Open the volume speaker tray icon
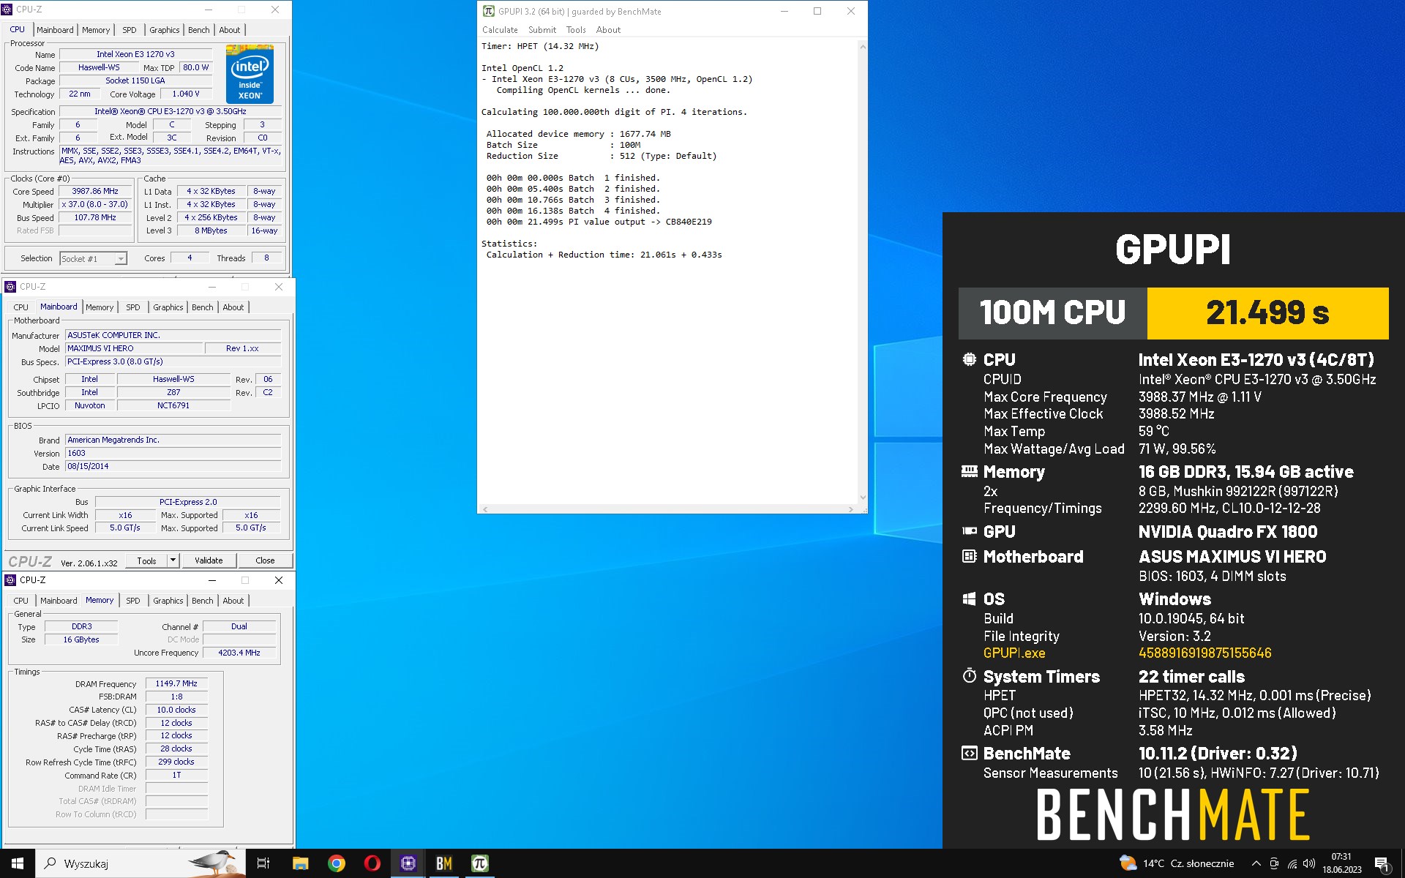 (x=1309, y=863)
